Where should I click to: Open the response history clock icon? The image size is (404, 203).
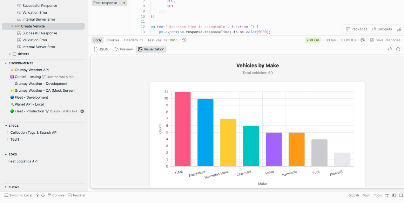pyautogui.click(x=184, y=40)
